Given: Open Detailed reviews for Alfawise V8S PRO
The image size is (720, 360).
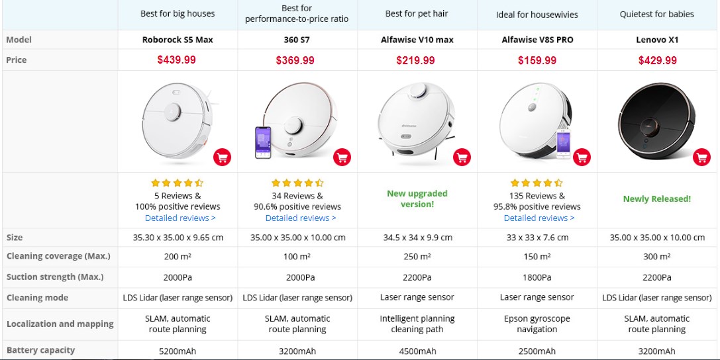Looking at the screenshot, I should 539,218.
